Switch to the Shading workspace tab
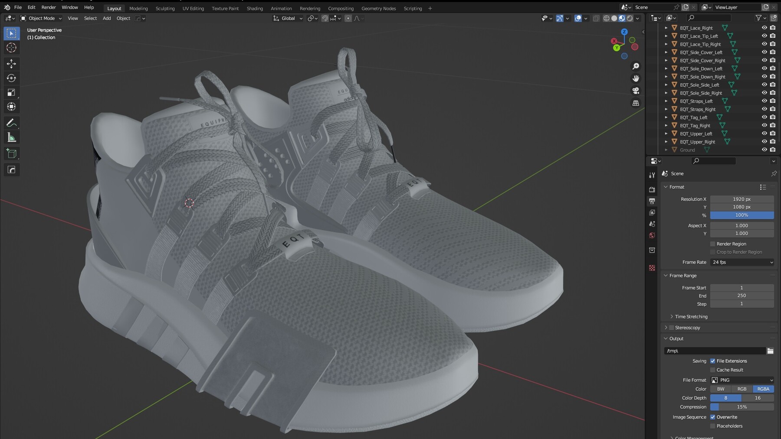 click(x=255, y=8)
